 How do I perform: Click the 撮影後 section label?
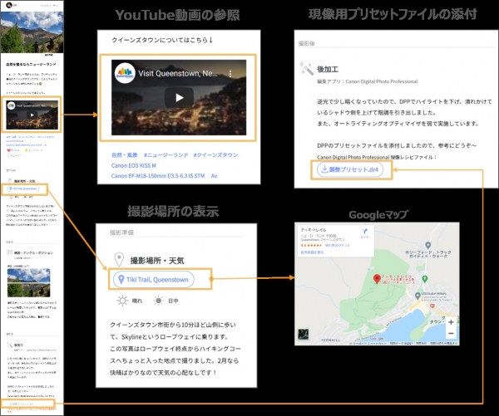[x=306, y=43]
